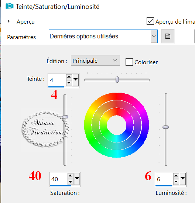Screen dimensions: 195x203
Task: Click the camera icon in the title bar
Action: [x=10, y=6]
